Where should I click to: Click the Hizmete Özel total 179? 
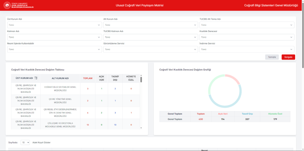275,119
